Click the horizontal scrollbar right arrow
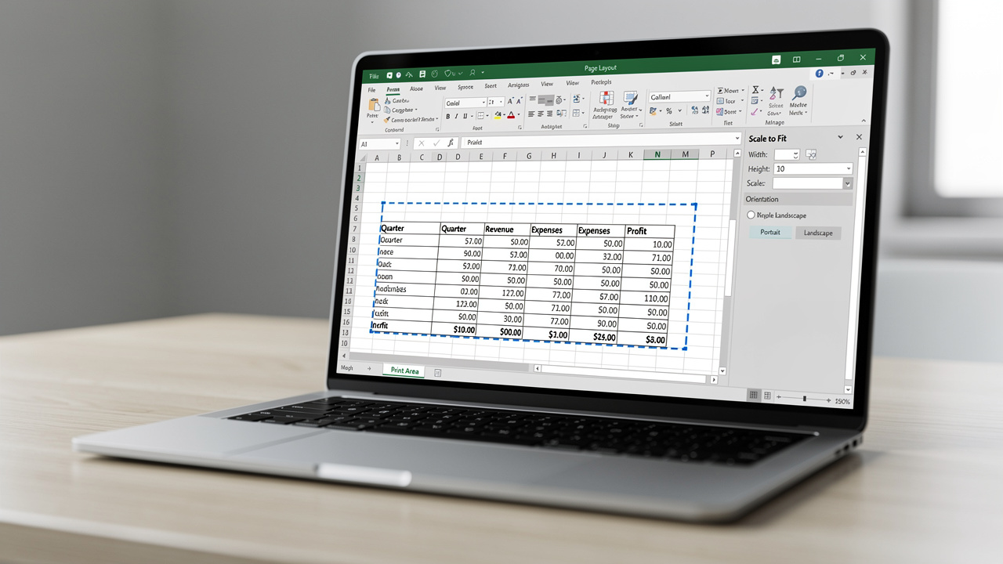 (x=714, y=380)
